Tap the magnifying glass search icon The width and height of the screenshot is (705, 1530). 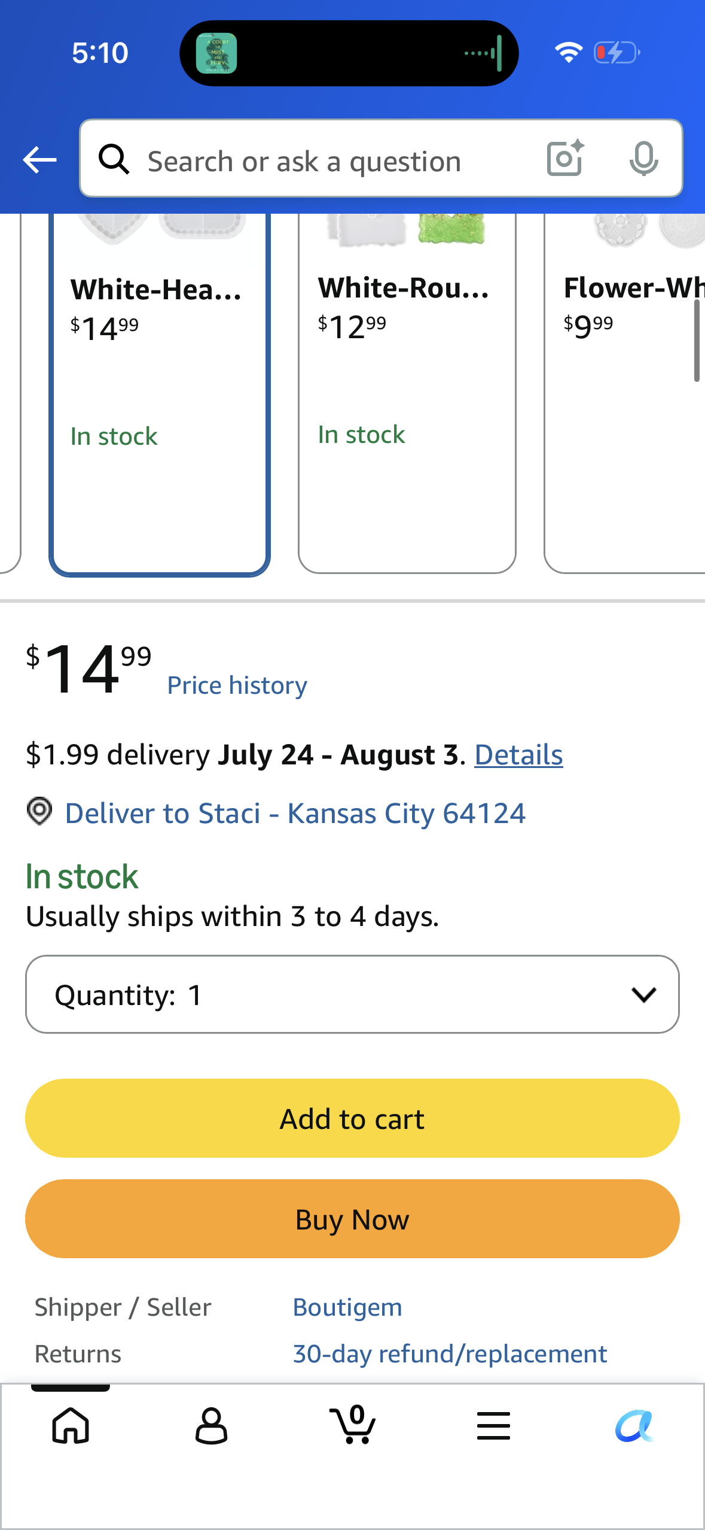114,159
